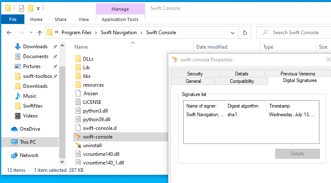Image resolution: width=331 pixels, height=183 pixels.
Task: Expand the chevron after Program Files
Action: pos(96,33)
